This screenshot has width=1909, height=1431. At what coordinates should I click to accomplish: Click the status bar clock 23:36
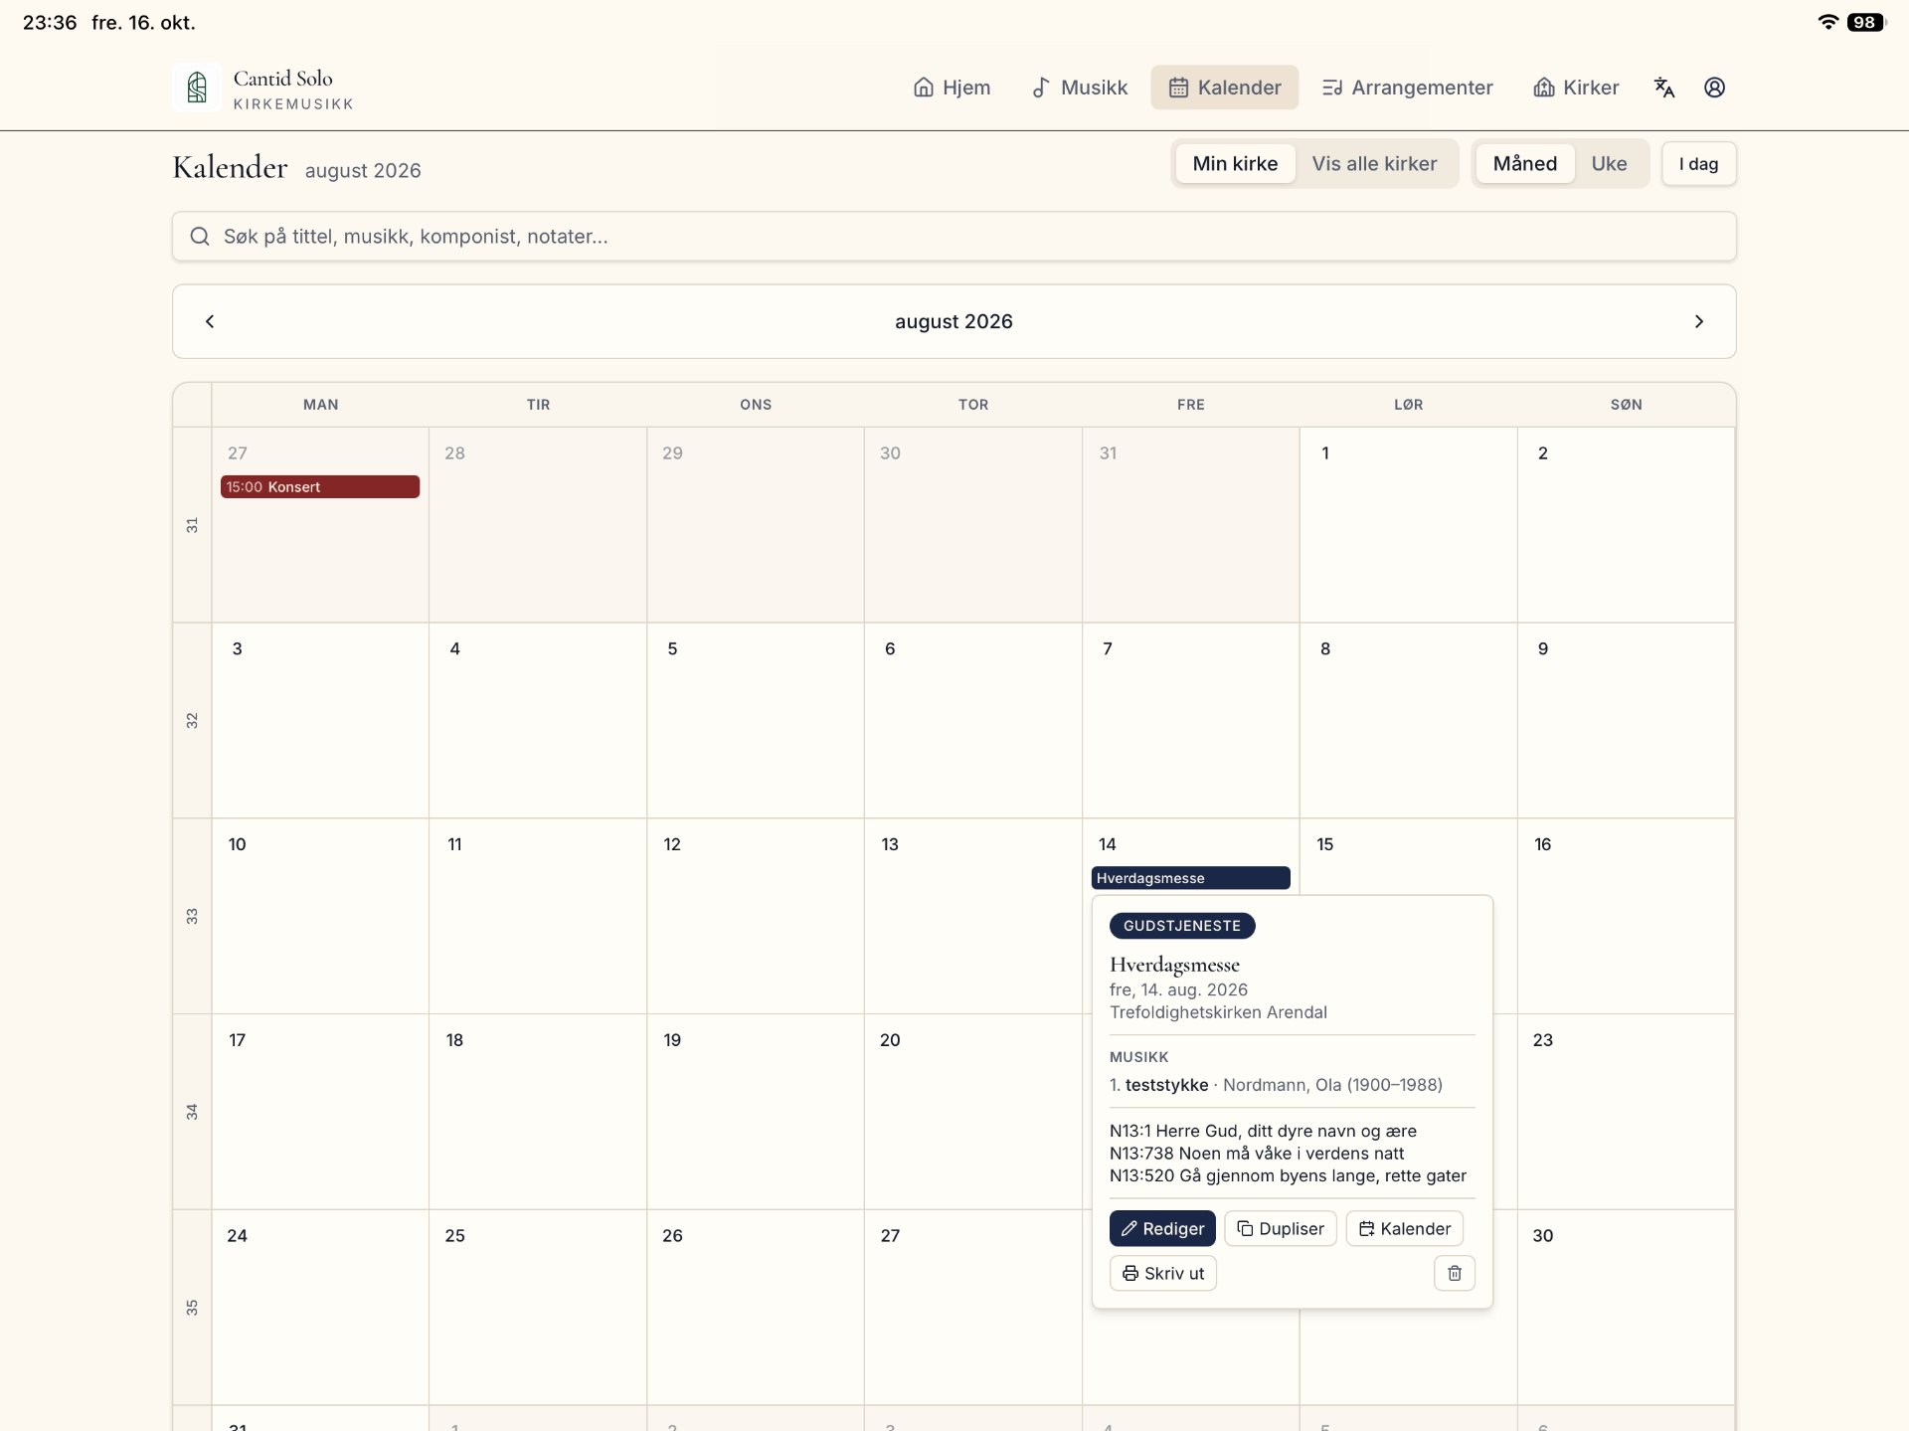(x=50, y=22)
